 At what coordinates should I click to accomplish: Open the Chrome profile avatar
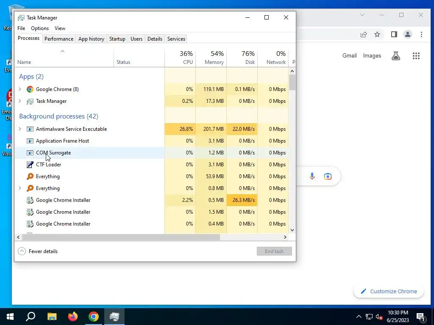click(407, 34)
